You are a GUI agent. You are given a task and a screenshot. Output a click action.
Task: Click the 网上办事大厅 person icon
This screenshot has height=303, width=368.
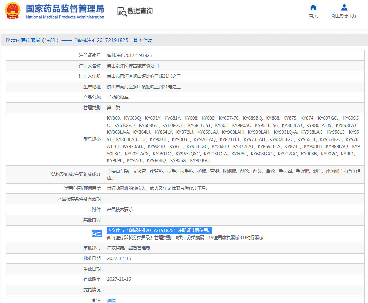pyautogui.click(x=344, y=8)
